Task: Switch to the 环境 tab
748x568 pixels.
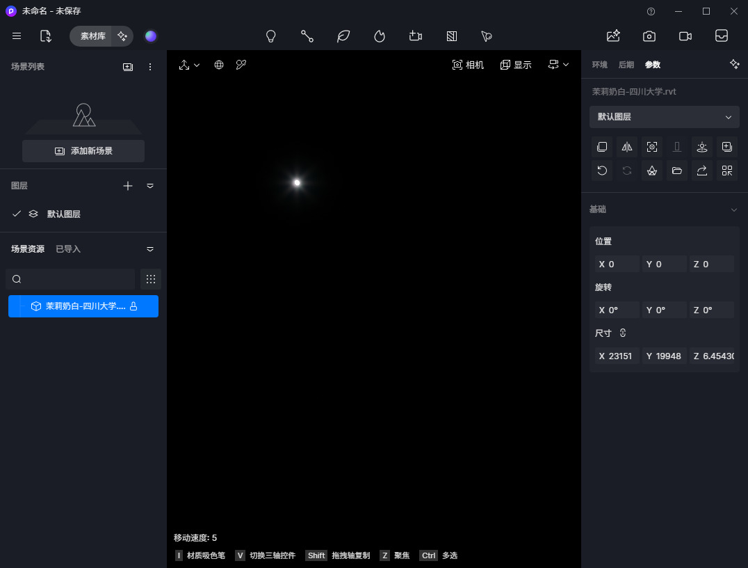Action: (599, 65)
